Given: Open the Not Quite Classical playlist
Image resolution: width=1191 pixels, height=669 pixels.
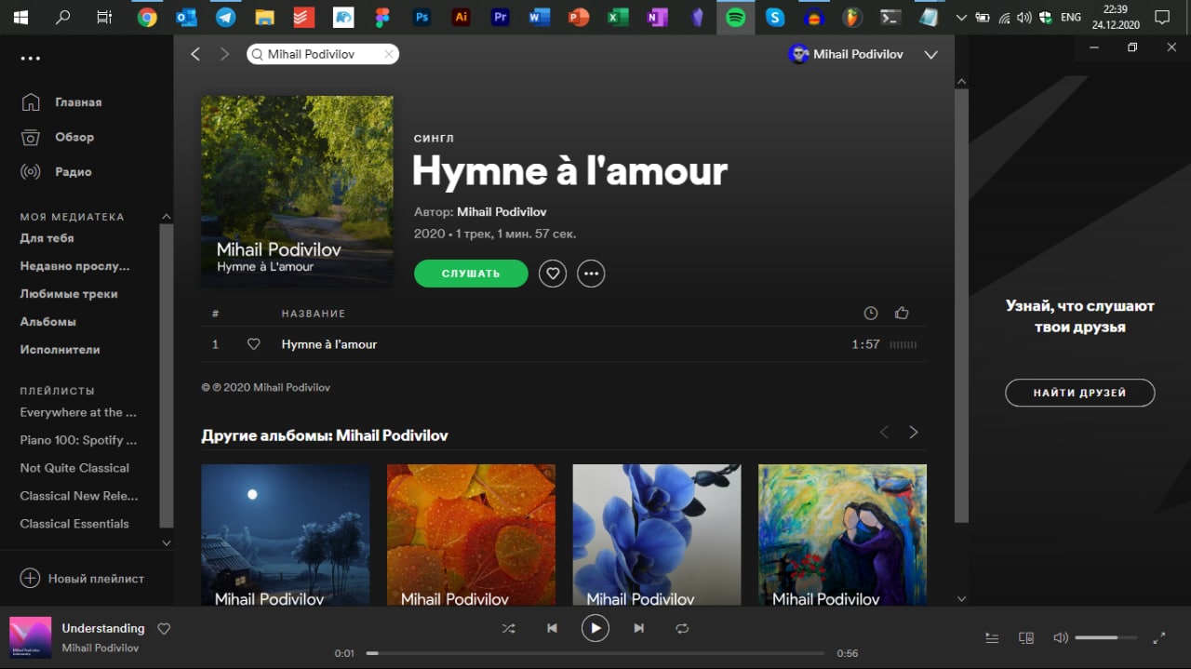Looking at the screenshot, I should (74, 468).
